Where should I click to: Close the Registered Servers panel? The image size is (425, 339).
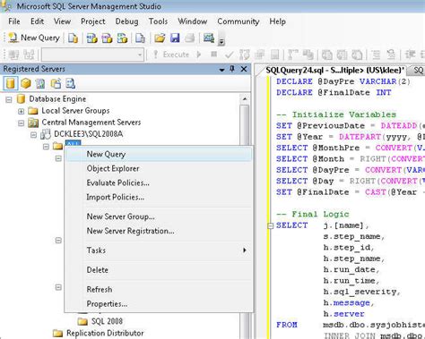pyautogui.click(x=244, y=69)
